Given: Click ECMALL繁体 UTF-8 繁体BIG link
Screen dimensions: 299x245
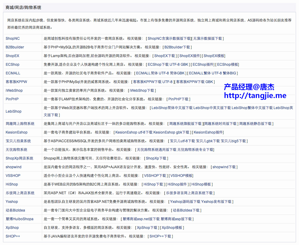Looking at the screenshot, I should click(212, 73).
